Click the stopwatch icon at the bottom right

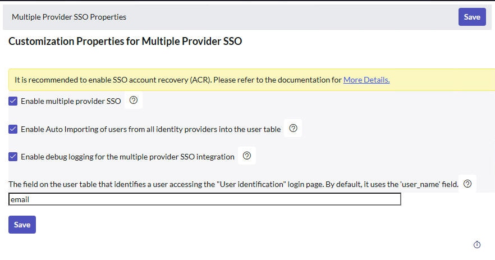477,244
